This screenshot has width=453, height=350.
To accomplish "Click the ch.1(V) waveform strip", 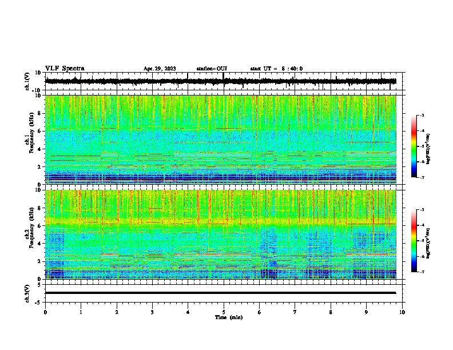I will click(221, 81).
